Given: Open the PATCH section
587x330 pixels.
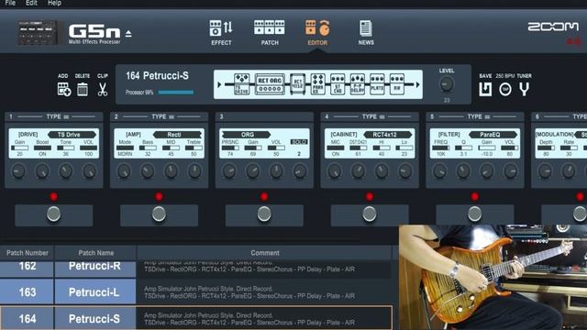Looking at the screenshot, I should point(270,33).
